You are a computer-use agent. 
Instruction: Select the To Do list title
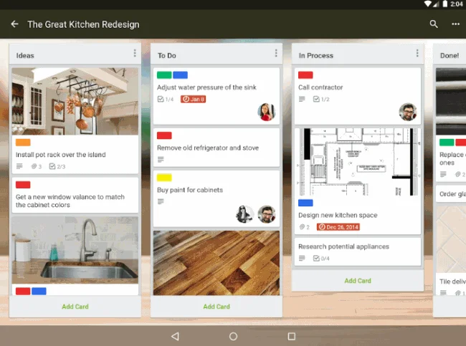tap(167, 56)
